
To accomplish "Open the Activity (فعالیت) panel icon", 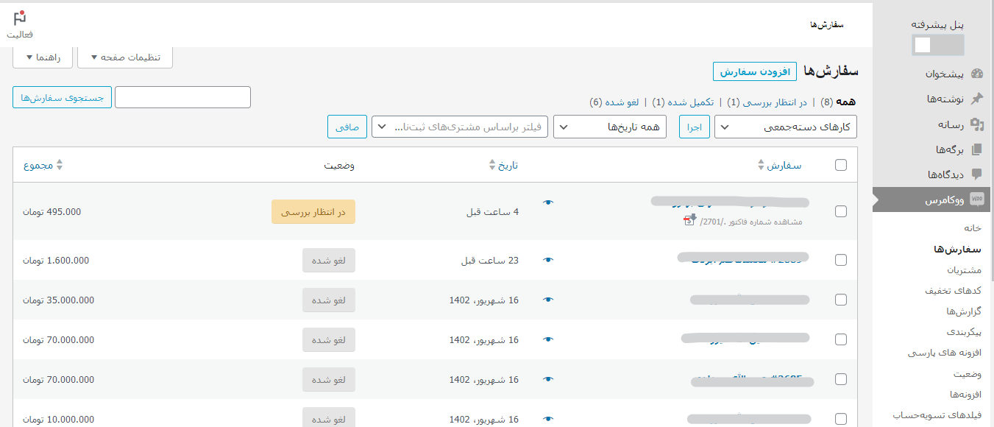I will coord(20,18).
